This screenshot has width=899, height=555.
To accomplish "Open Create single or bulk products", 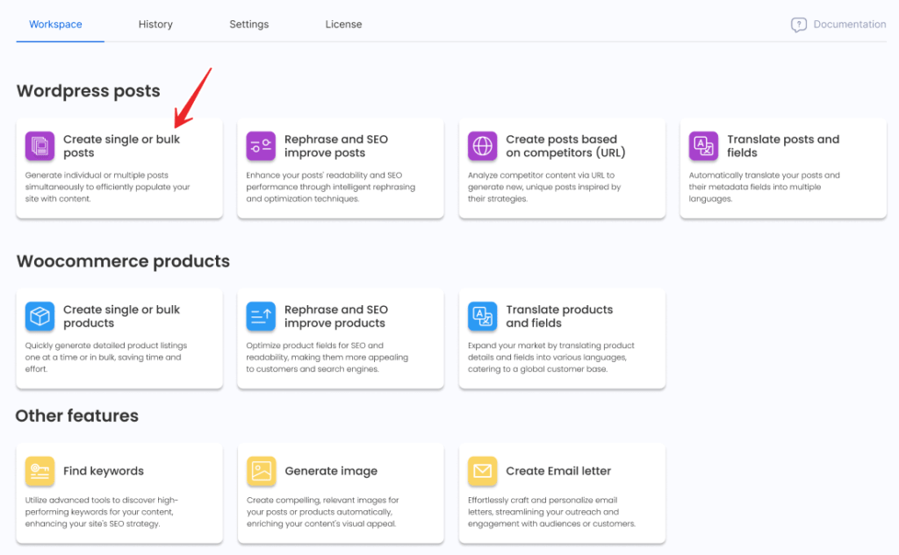I will [x=119, y=338].
